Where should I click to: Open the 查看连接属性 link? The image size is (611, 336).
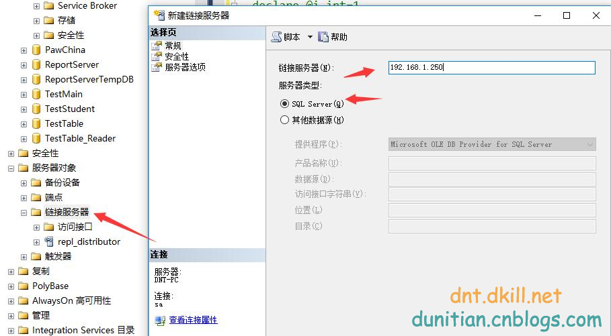[x=194, y=320]
